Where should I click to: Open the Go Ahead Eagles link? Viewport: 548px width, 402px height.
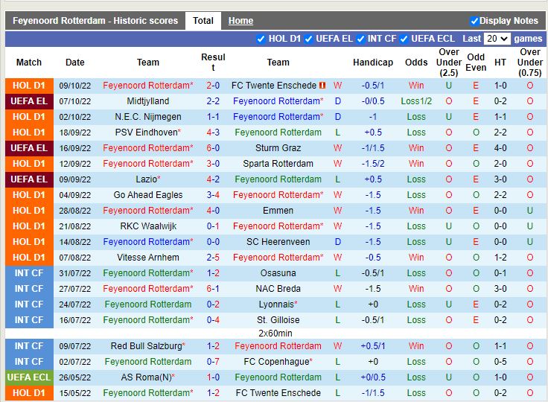[x=148, y=195]
